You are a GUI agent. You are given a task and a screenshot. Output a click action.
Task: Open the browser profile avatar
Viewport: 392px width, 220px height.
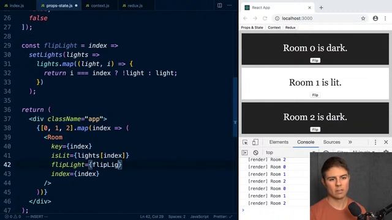[x=375, y=18]
